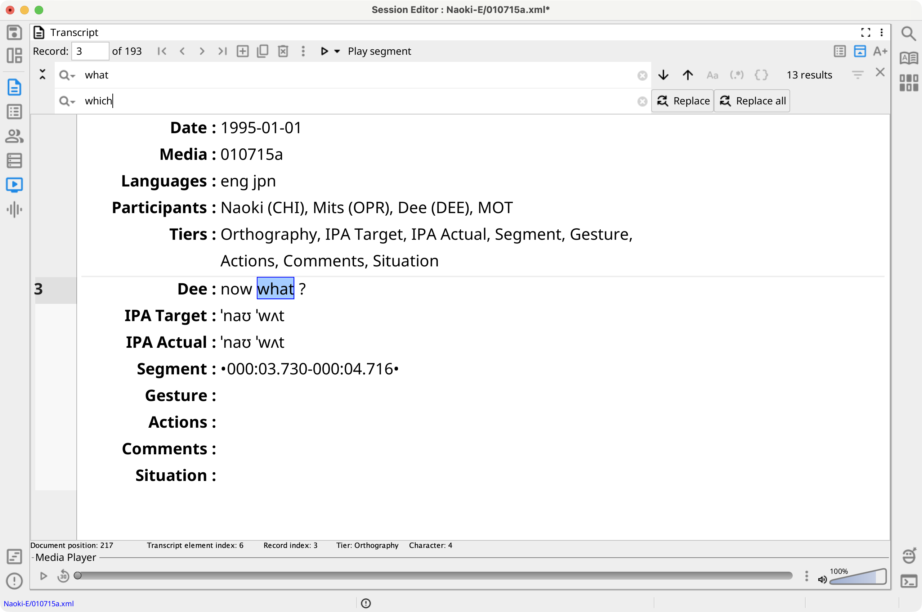Click the Naoki-E/010715a.xml link
Screen dimensions: 922x612
point(39,603)
